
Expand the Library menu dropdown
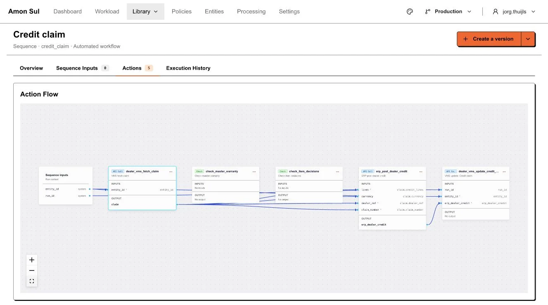pos(145,12)
